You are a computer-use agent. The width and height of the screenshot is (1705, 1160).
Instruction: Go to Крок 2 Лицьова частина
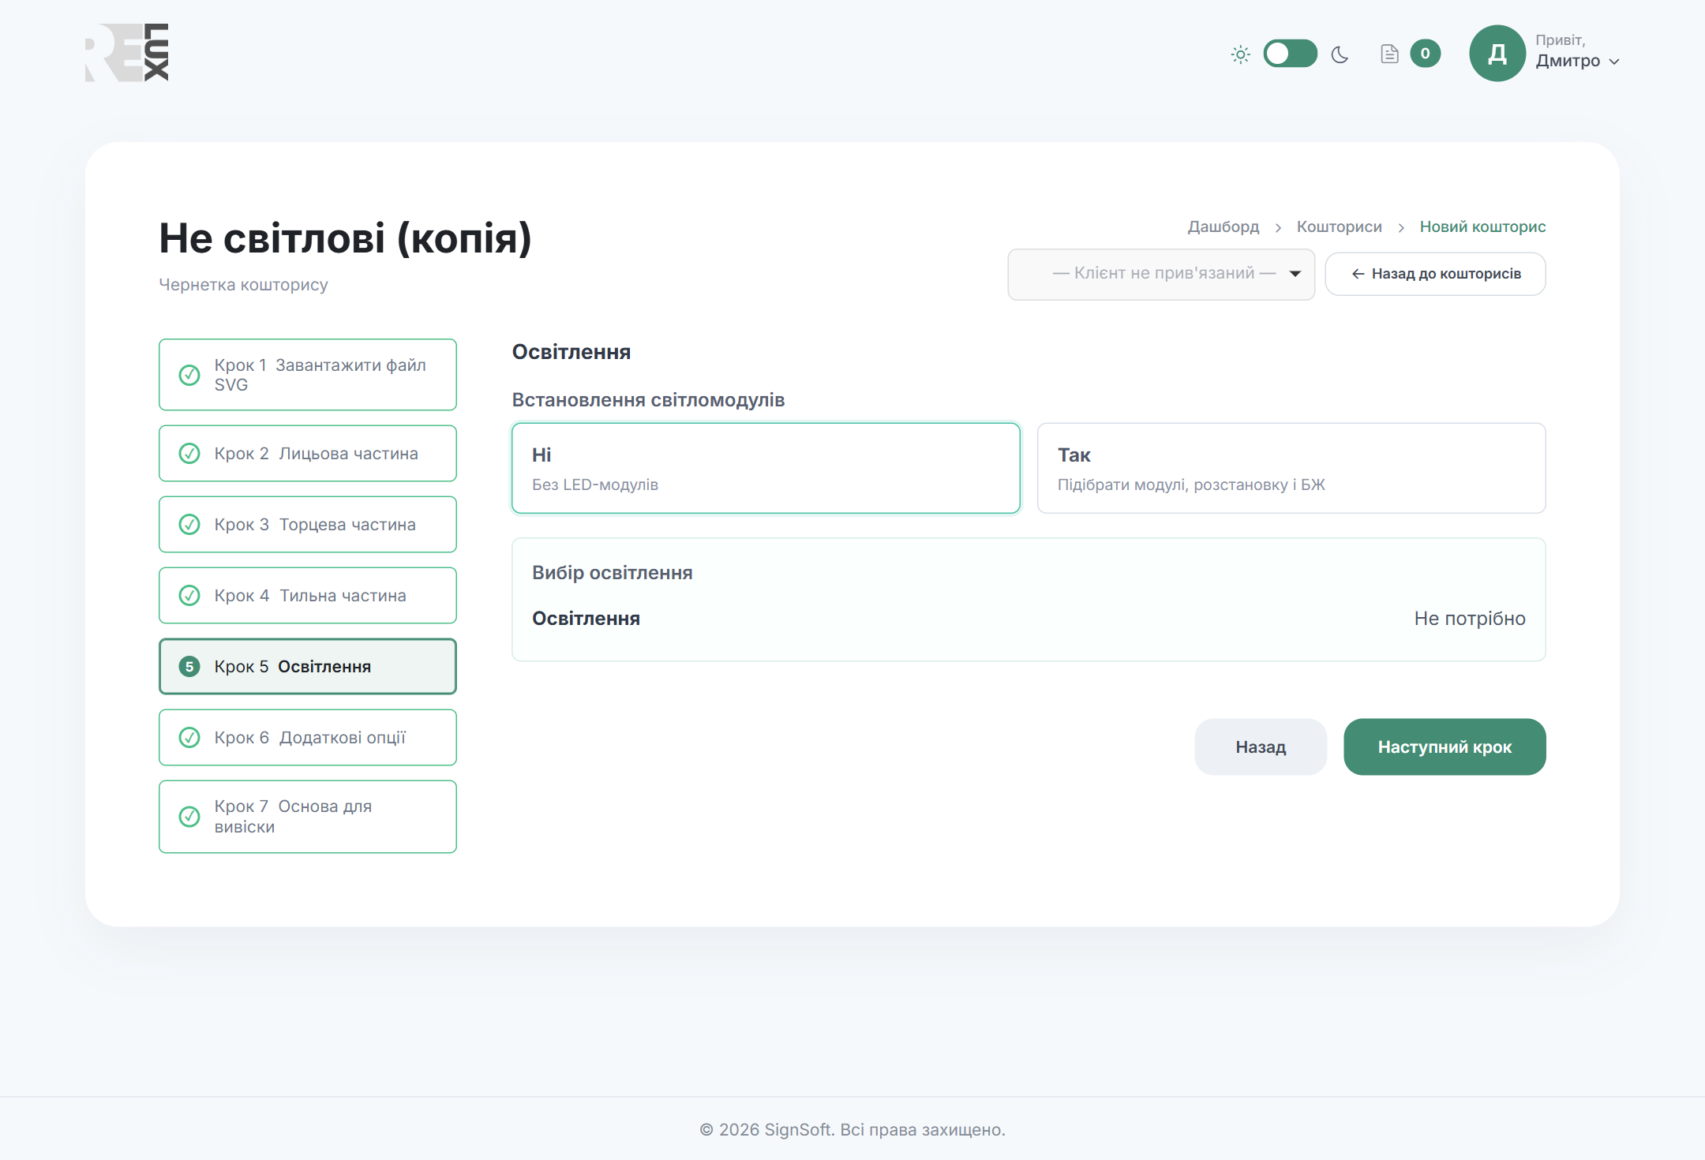[308, 453]
